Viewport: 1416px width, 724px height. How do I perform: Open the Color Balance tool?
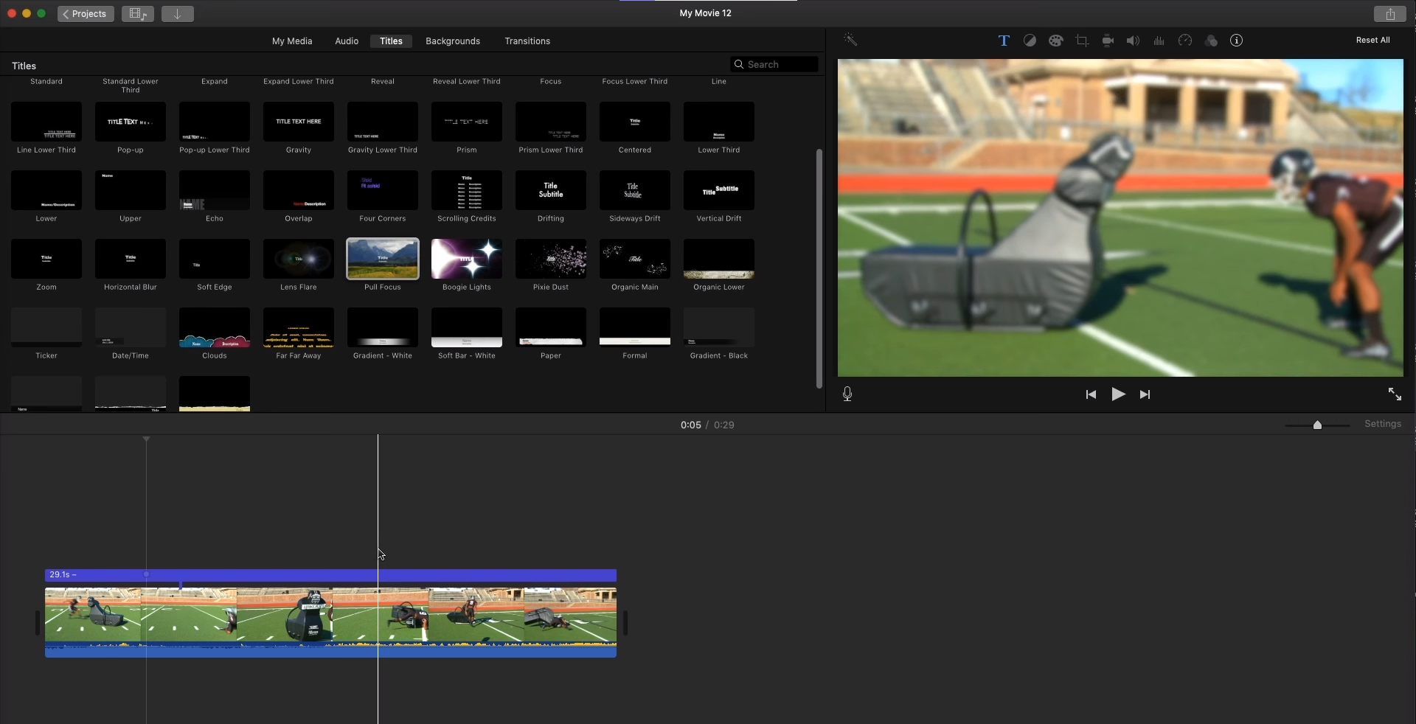(1030, 41)
